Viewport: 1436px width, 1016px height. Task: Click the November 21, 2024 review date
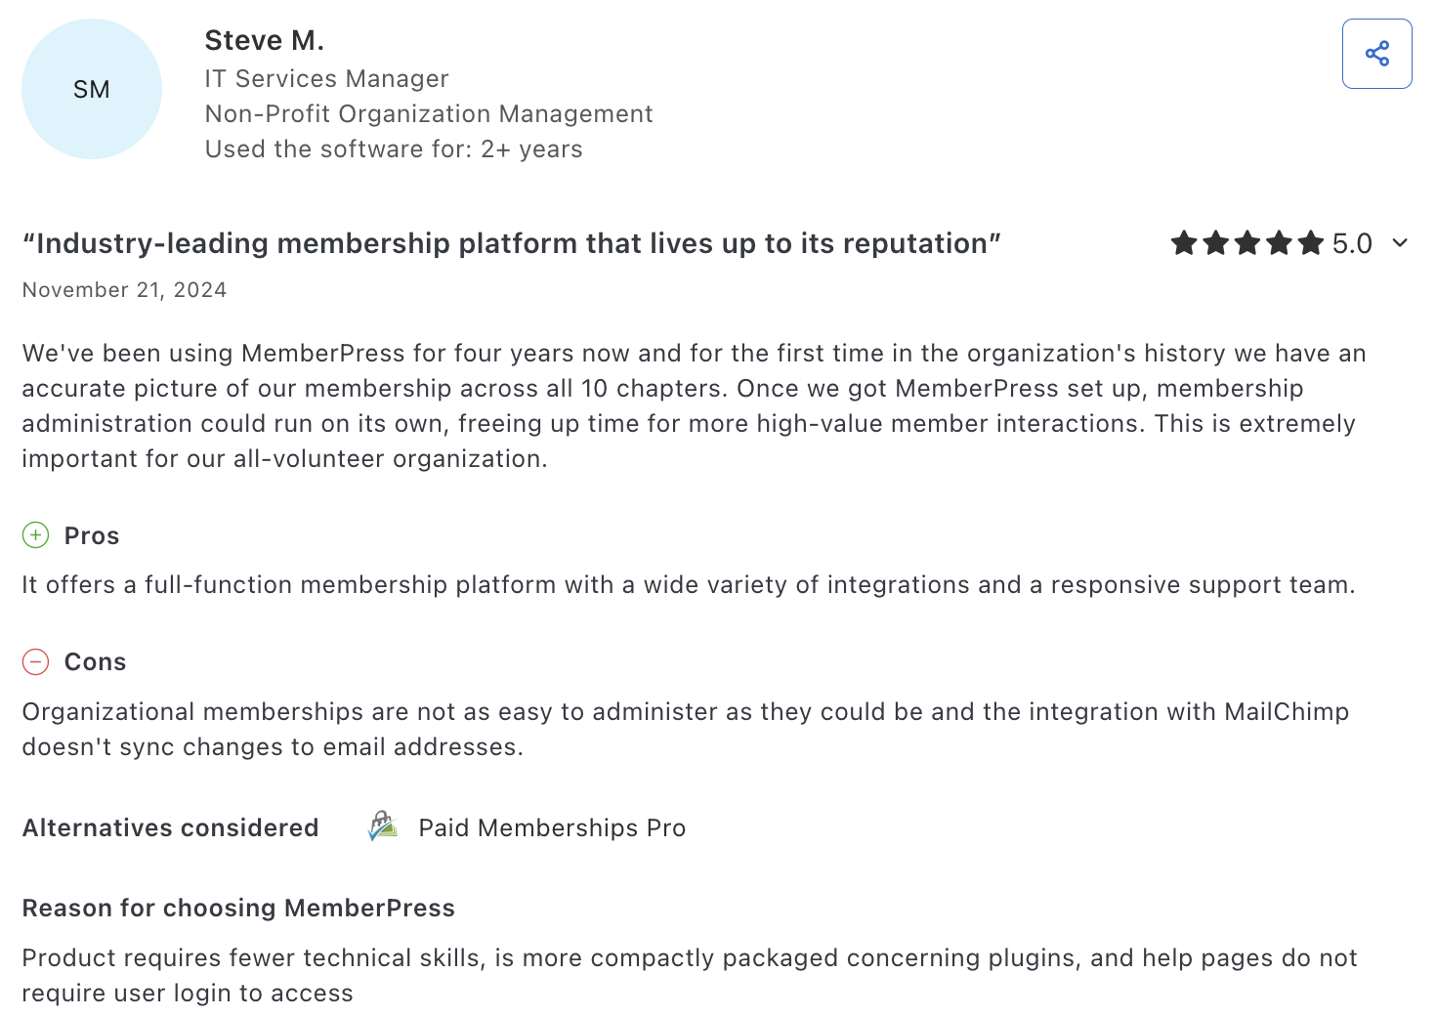[124, 290]
